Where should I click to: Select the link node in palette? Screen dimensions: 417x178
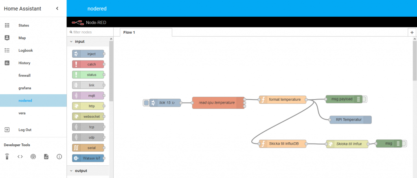pyautogui.click(x=88, y=85)
